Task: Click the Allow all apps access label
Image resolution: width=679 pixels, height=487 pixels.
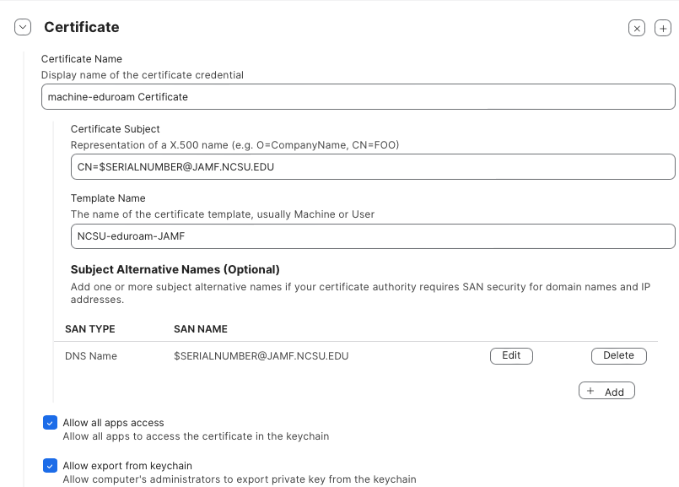Action: (x=113, y=423)
